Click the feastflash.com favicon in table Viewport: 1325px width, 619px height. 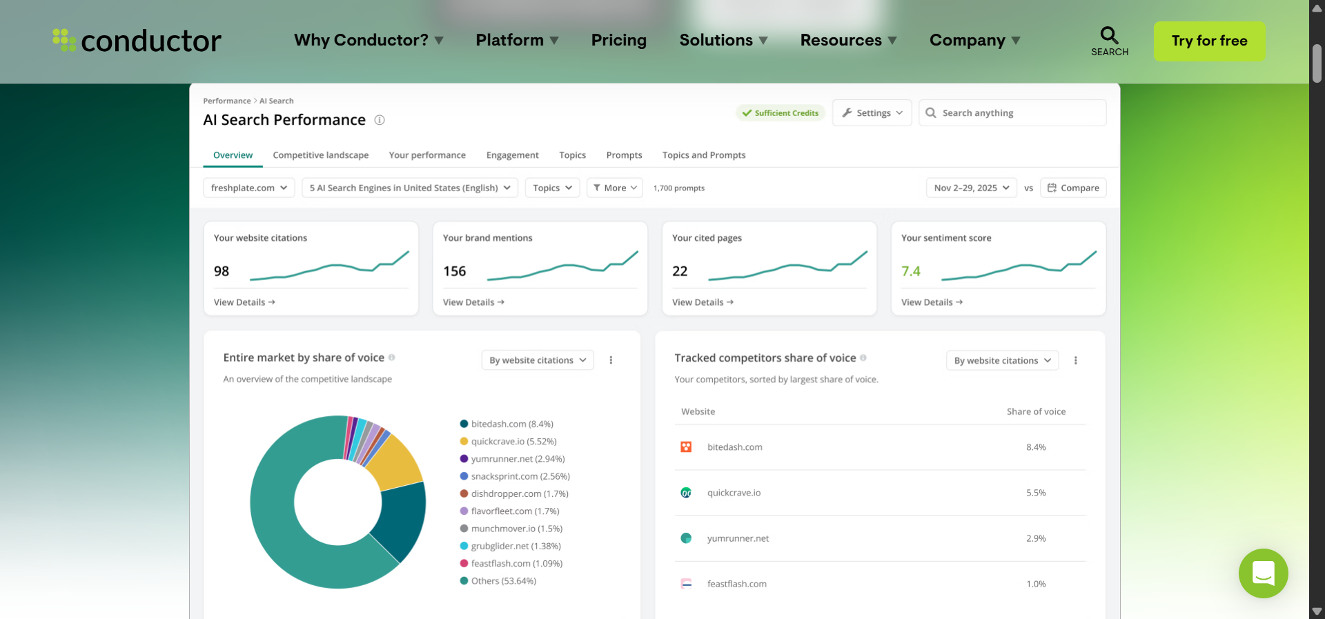686,584
